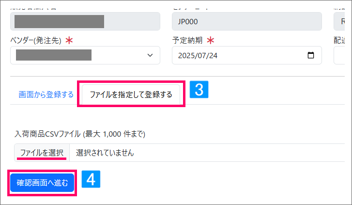Click the 2025/07/24 date text
Screen dimensions: 352x205
(198, 55)
